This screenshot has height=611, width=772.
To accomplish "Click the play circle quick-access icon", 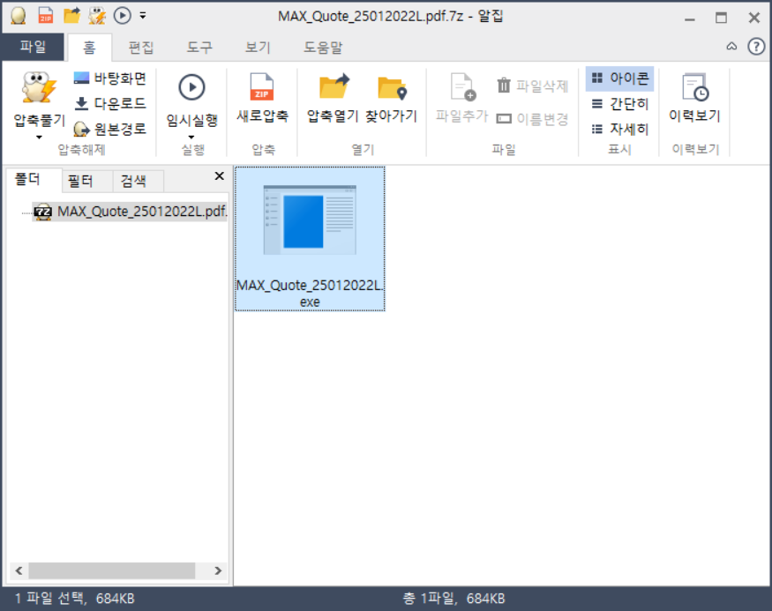I will [x=122, y=16].
